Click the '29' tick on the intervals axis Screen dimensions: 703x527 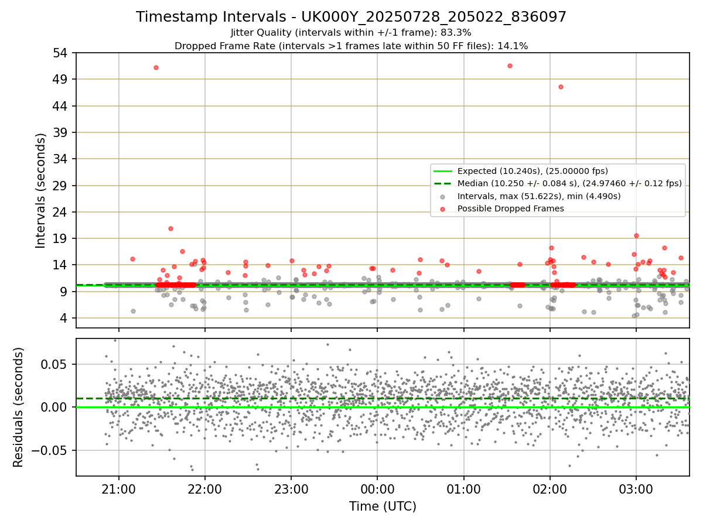pyautogui.click(x=61, y=186)
